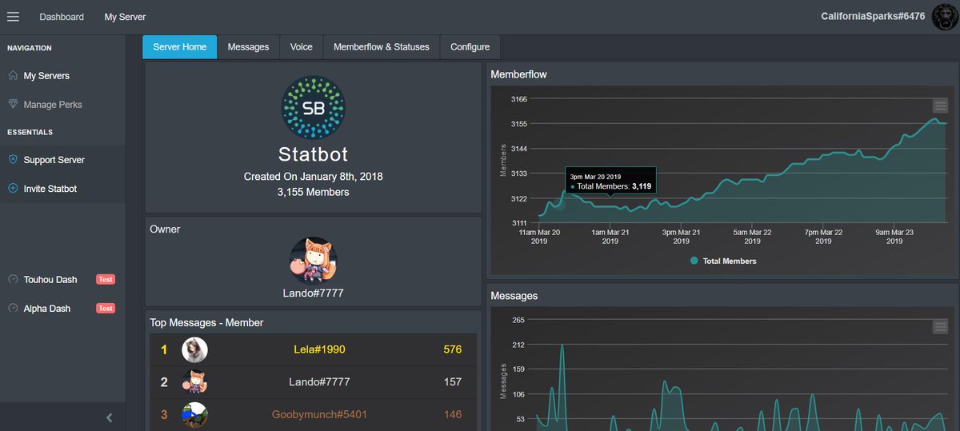Click the 3,155 Members text
Viewport: 960px width, 431px height.
point(314,192)
